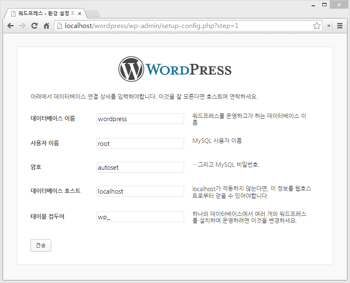Go to the Home page icon

[x=46, y=26]
